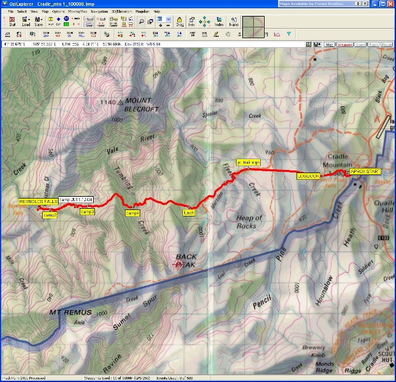Click the REYNOLDS FALLS waypoint label
The width and height of the screenshot is (396, 382).
tap(38, 201)
